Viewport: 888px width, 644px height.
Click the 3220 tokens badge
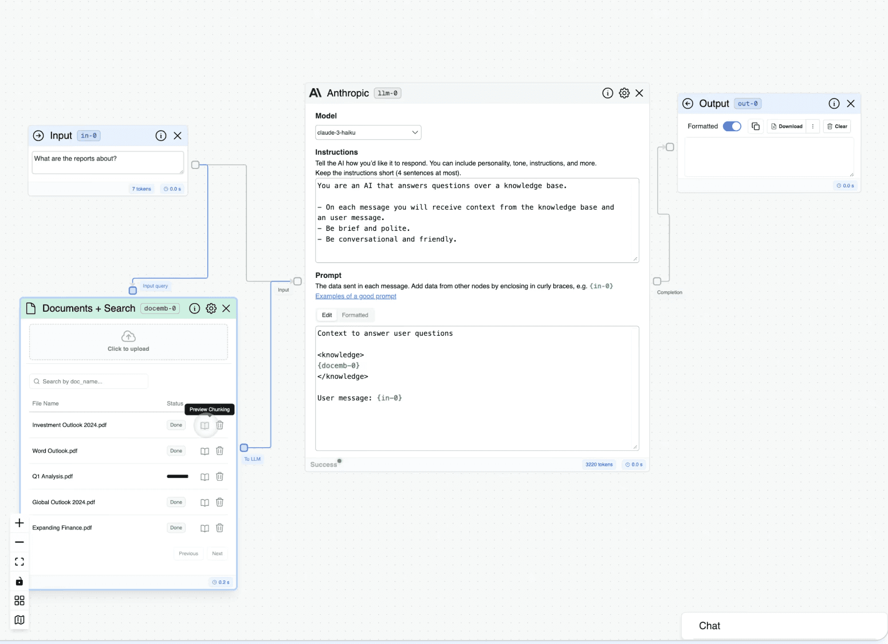599,465
